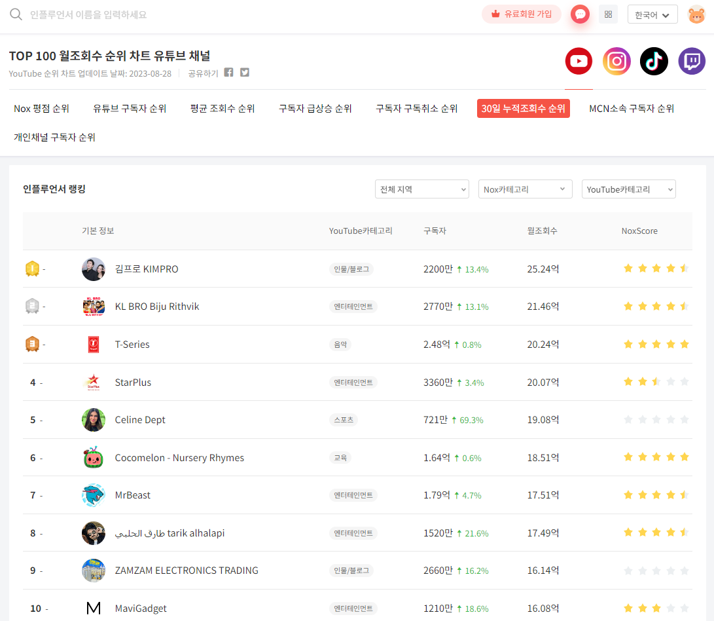Click NoxScore stars in T-Series row
Image resolution: width=714 pixels, height=621 pixels.
[x=656, y=345]
